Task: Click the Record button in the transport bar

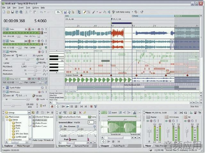Action: tap(52, 106)
